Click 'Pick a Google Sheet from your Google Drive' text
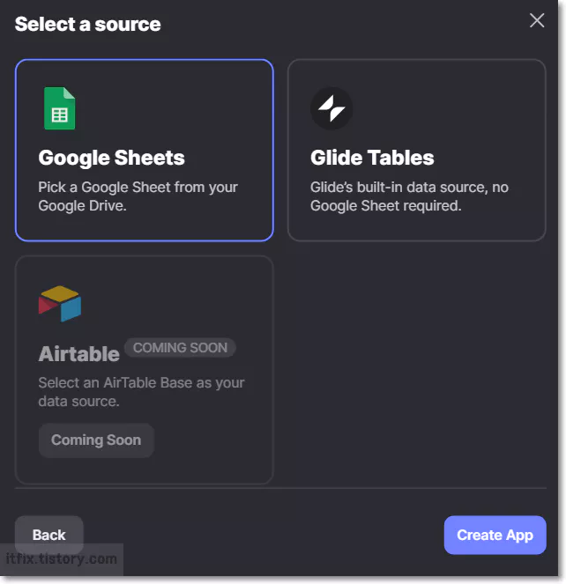This screenshot has height=584, width=566. point(138,196)
